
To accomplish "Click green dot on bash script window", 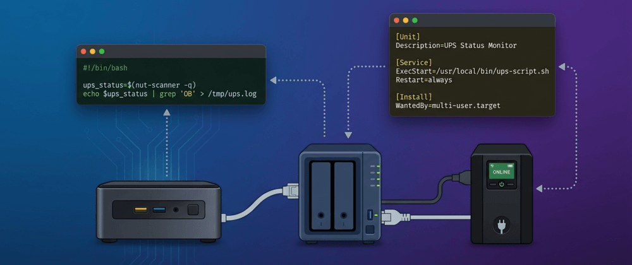I will tap(102, 51).
